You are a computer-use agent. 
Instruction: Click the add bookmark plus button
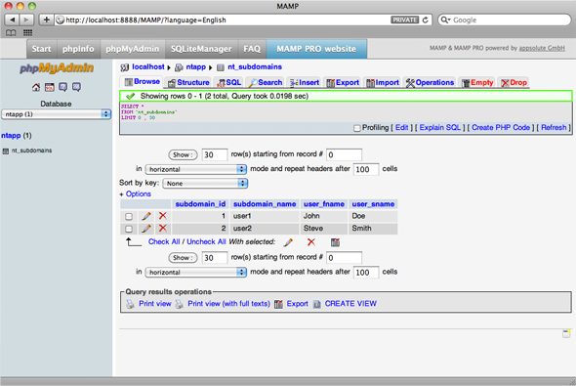[x=46, y=20]
